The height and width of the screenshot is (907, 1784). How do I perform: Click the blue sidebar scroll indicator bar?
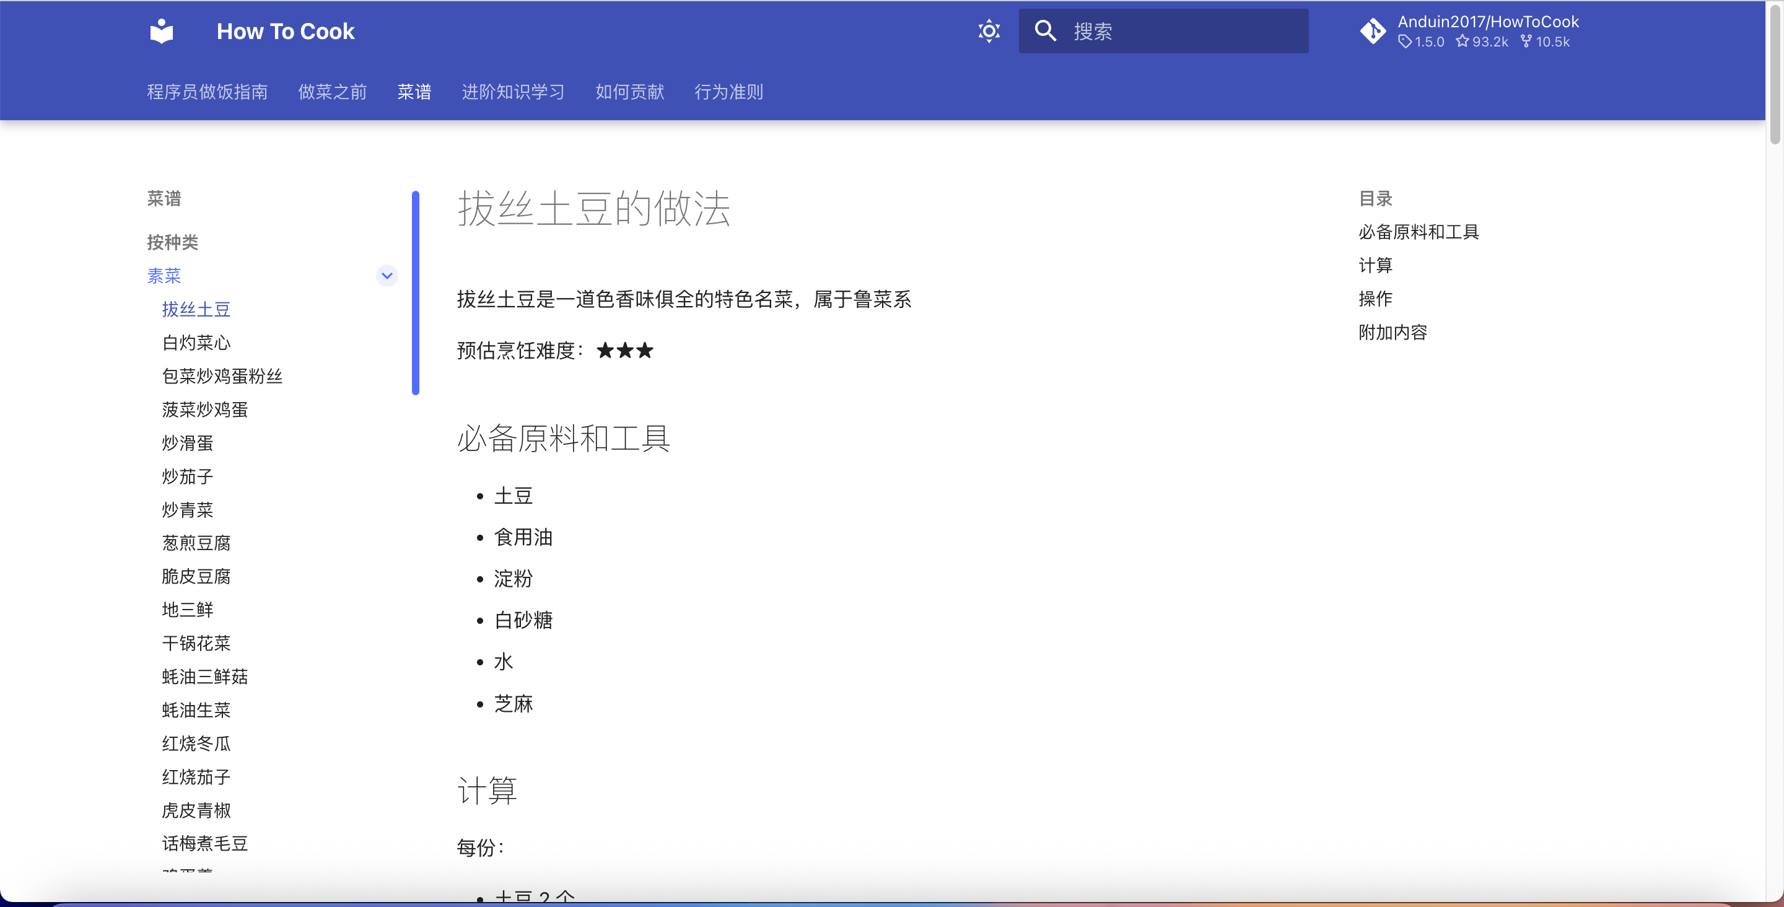click(416, 292)
